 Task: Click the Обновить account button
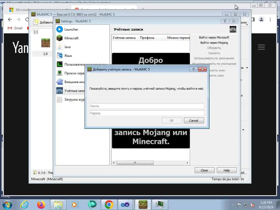[214, 48]
